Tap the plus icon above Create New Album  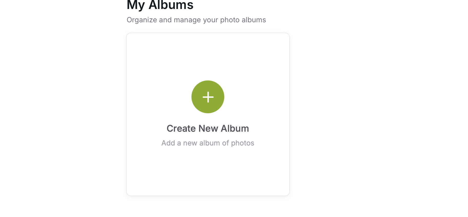point(208,97)
